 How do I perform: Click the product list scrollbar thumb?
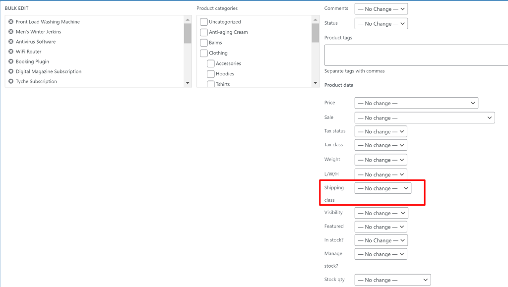point(188,33)
